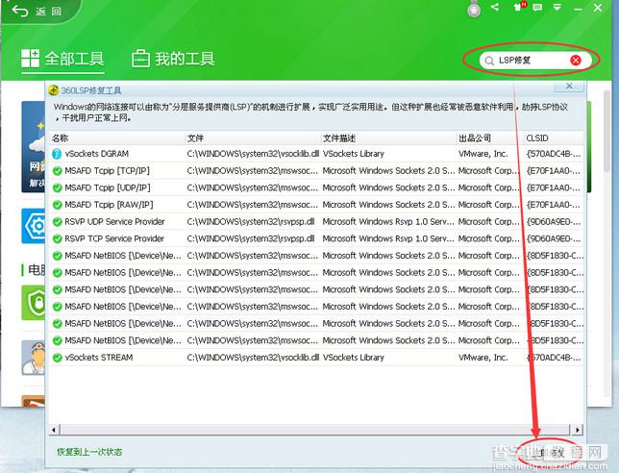Viewport: 619px width, 473px height.
Task: Click Microsoft Windows Rsvp description in RSVP UDP row
Action: 388,221
